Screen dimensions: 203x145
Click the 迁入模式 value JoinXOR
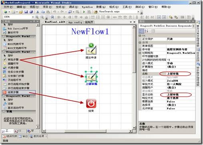[x=181, y=81]
